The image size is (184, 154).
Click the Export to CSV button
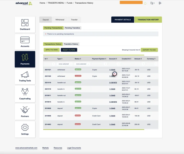(149, 50)
